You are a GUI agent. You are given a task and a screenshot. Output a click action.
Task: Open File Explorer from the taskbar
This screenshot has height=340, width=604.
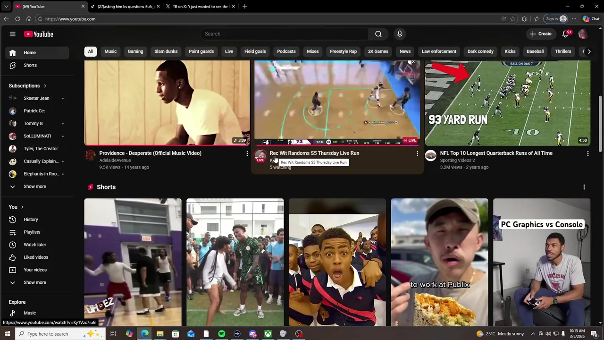tap(160, 334)
